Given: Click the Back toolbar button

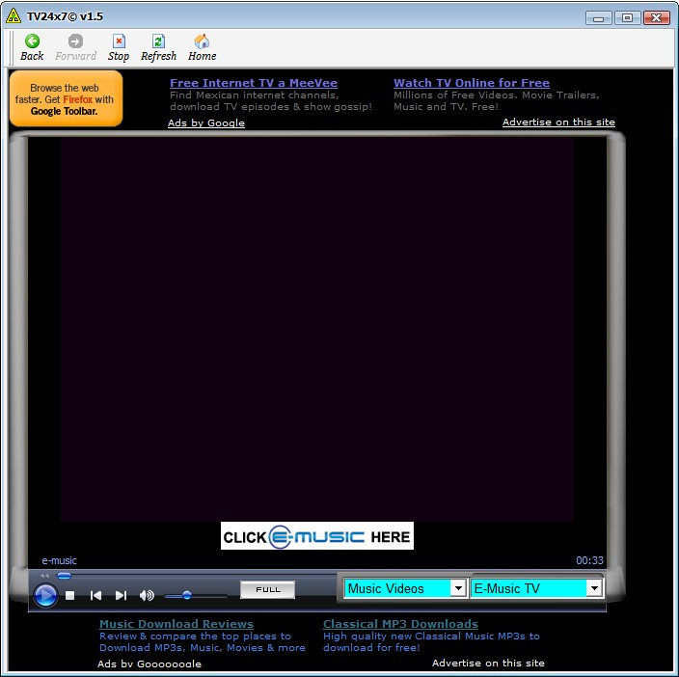Looking at the screenshot, I should 32,48.
